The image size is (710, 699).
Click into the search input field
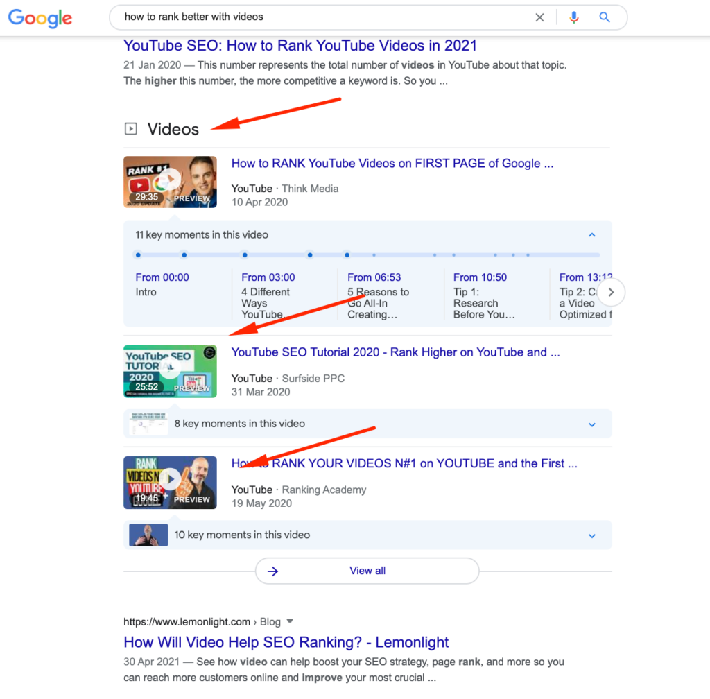pyautogui.click(x=319, y=17)
